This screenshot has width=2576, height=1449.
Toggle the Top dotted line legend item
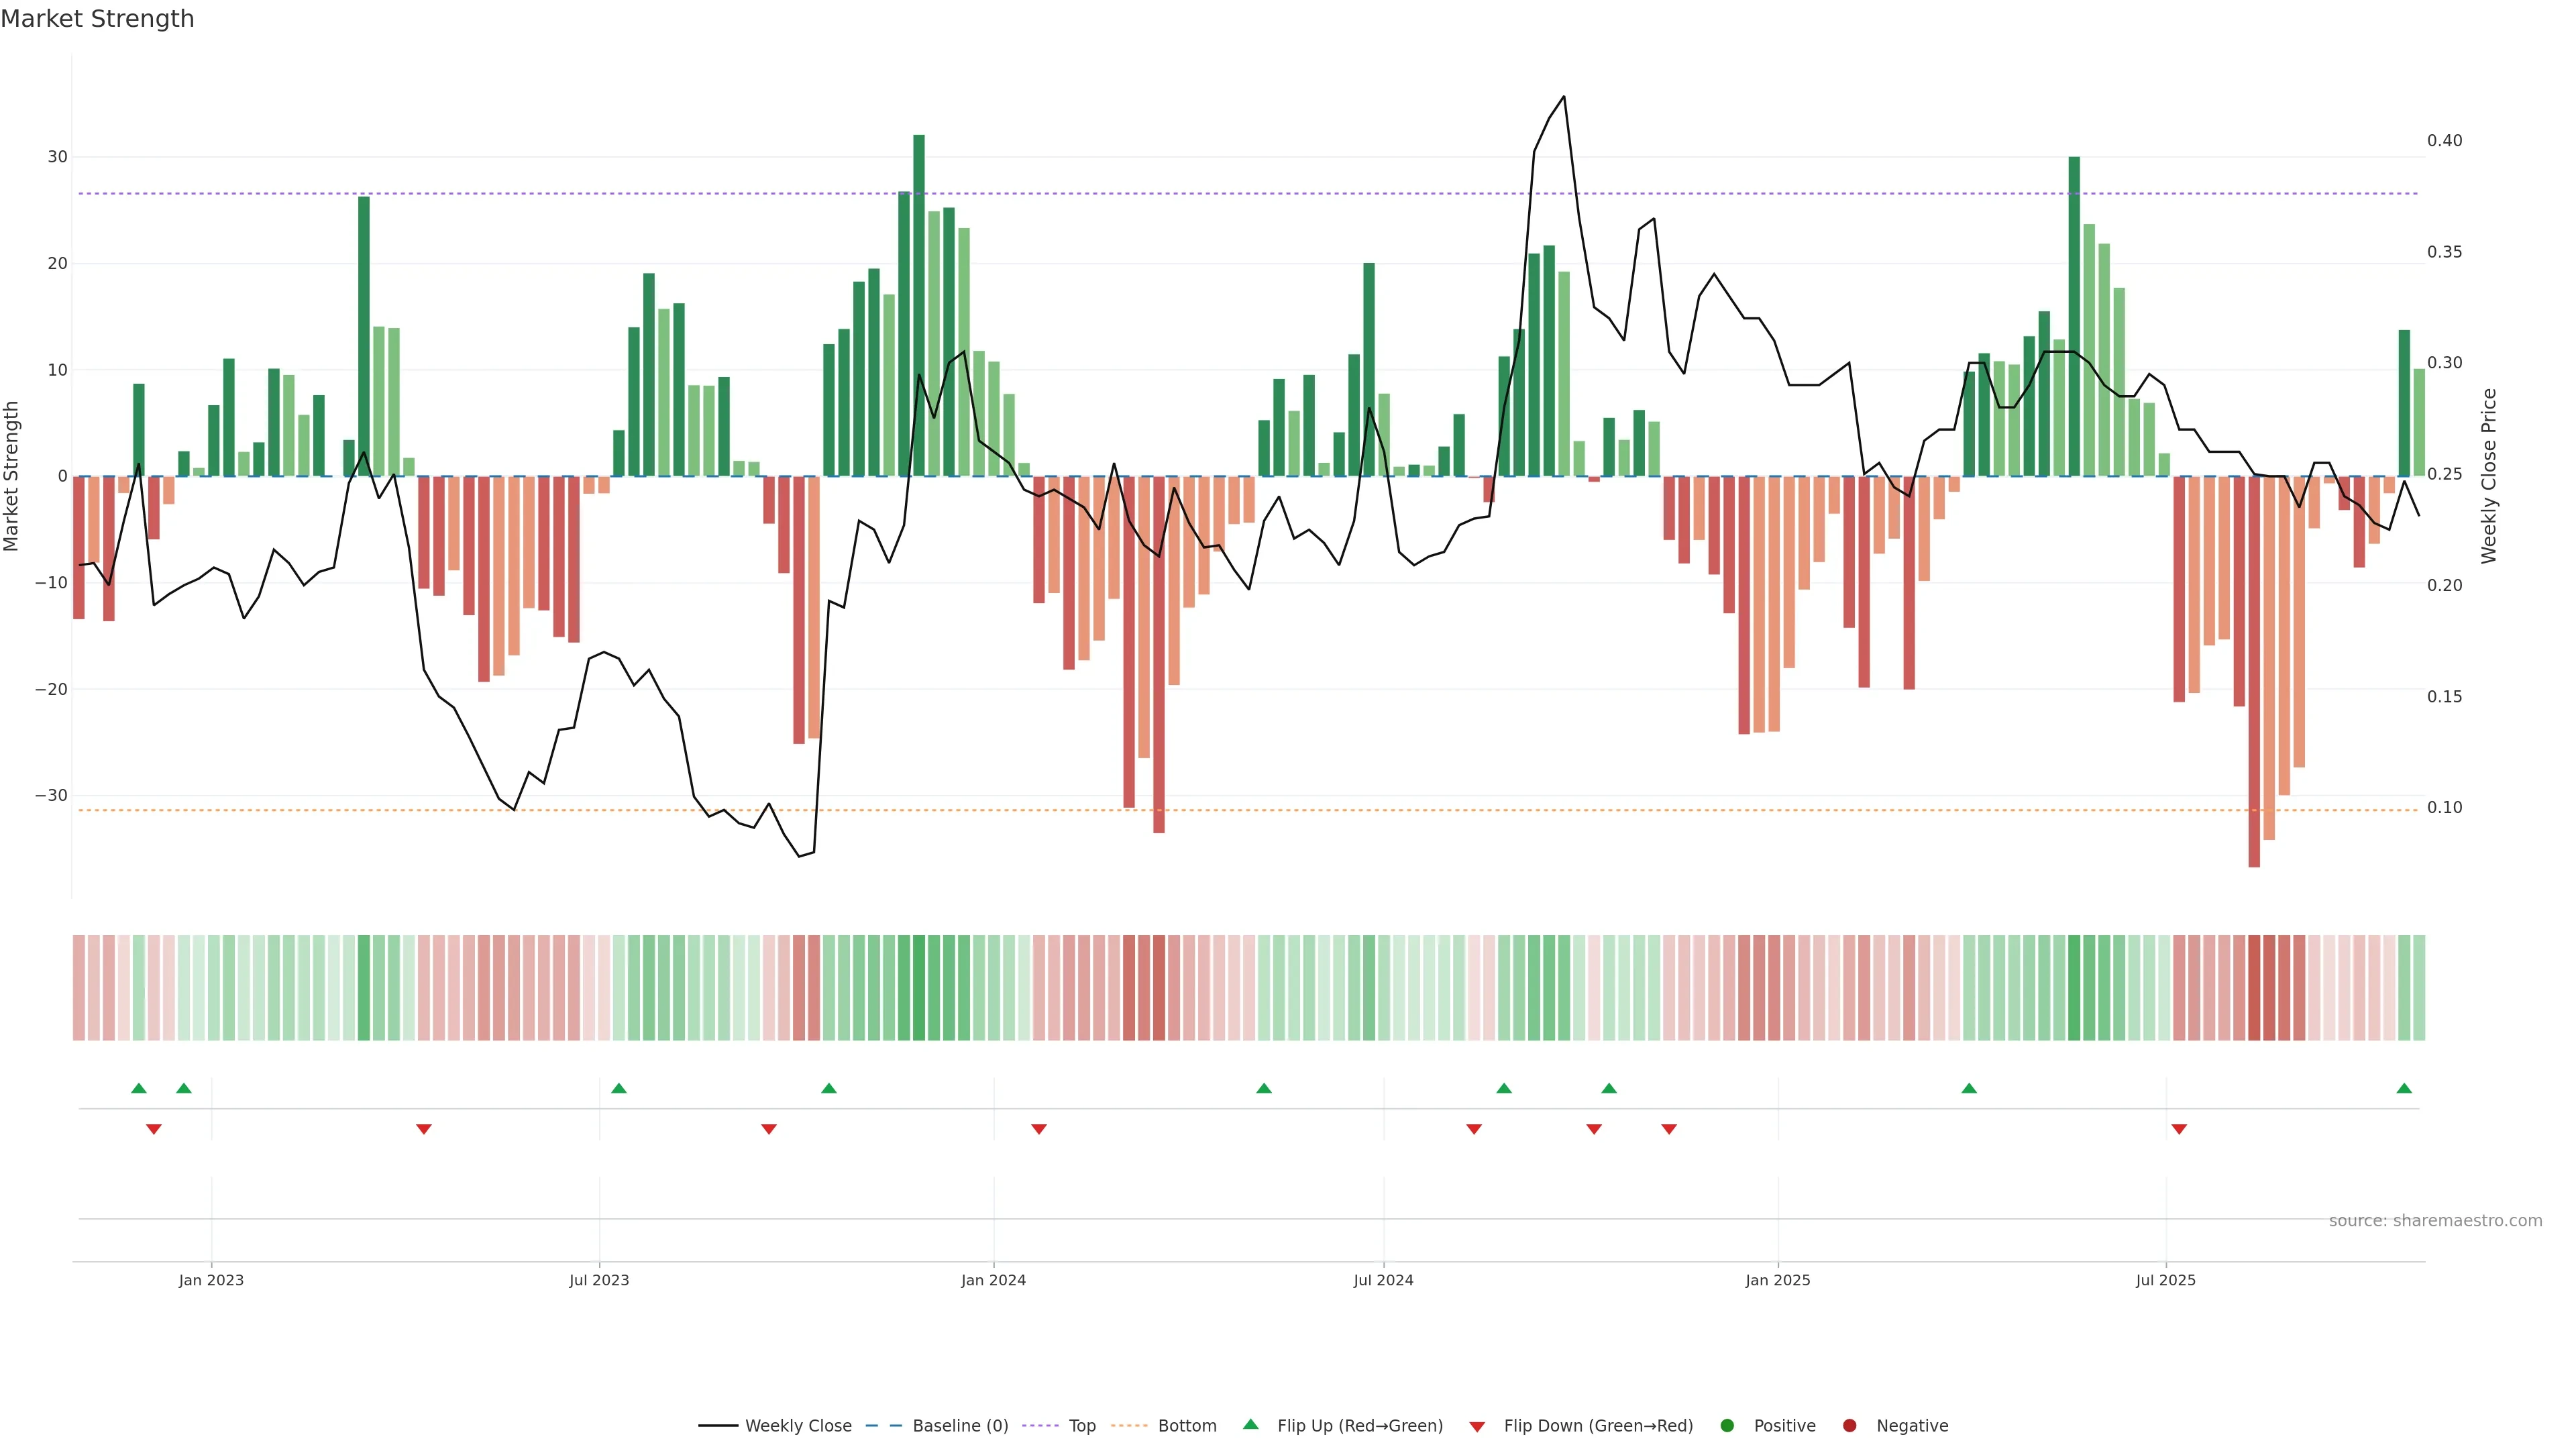point(1081,1426)
